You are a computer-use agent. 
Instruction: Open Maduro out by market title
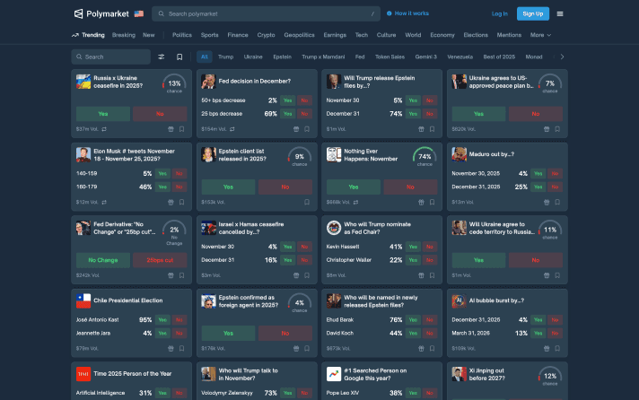(x=491, y=154)
